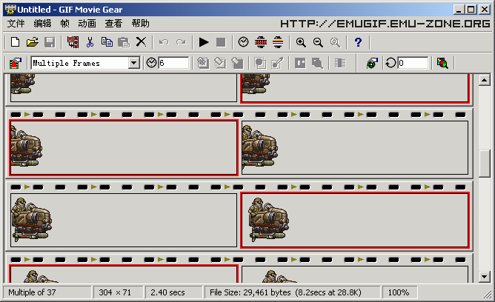Viewport: 495px width, 302px height.
Task: Click the greyed zoom-to-fit magnifier icon
Action: [335, 42]
